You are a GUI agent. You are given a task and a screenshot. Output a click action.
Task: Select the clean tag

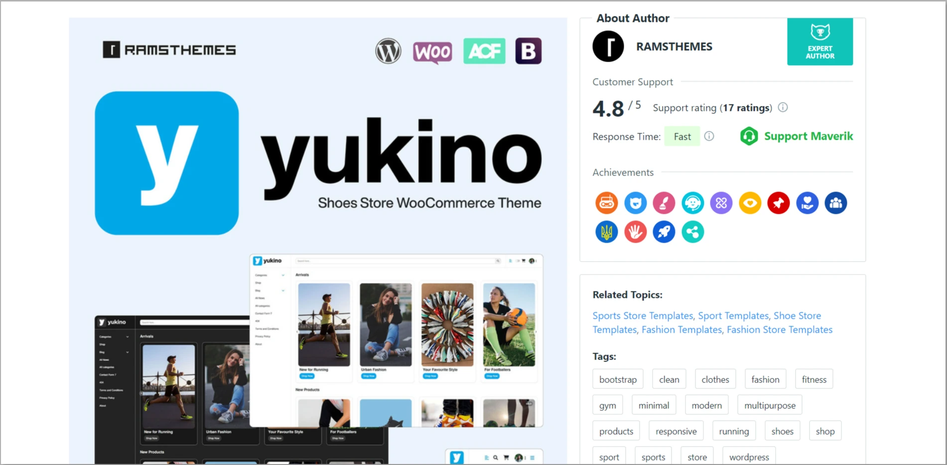669,379
